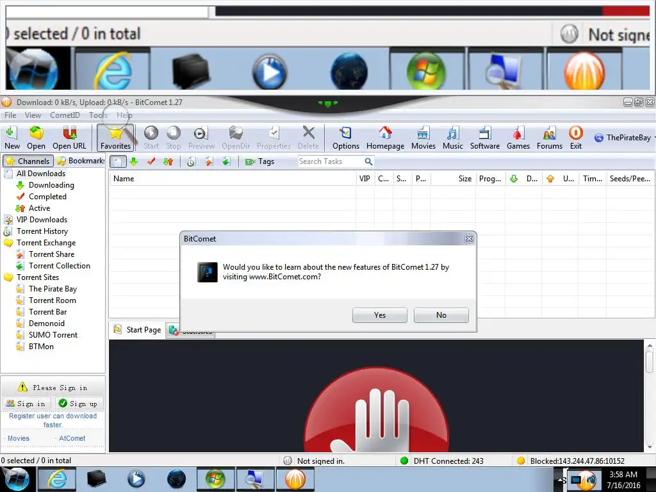Screen dimensions: 656x492
Task: Click the Sign up button
Action: point(78,404)
